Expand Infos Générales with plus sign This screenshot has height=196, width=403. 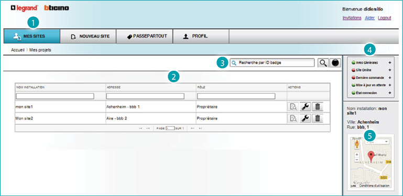[390, 62]
